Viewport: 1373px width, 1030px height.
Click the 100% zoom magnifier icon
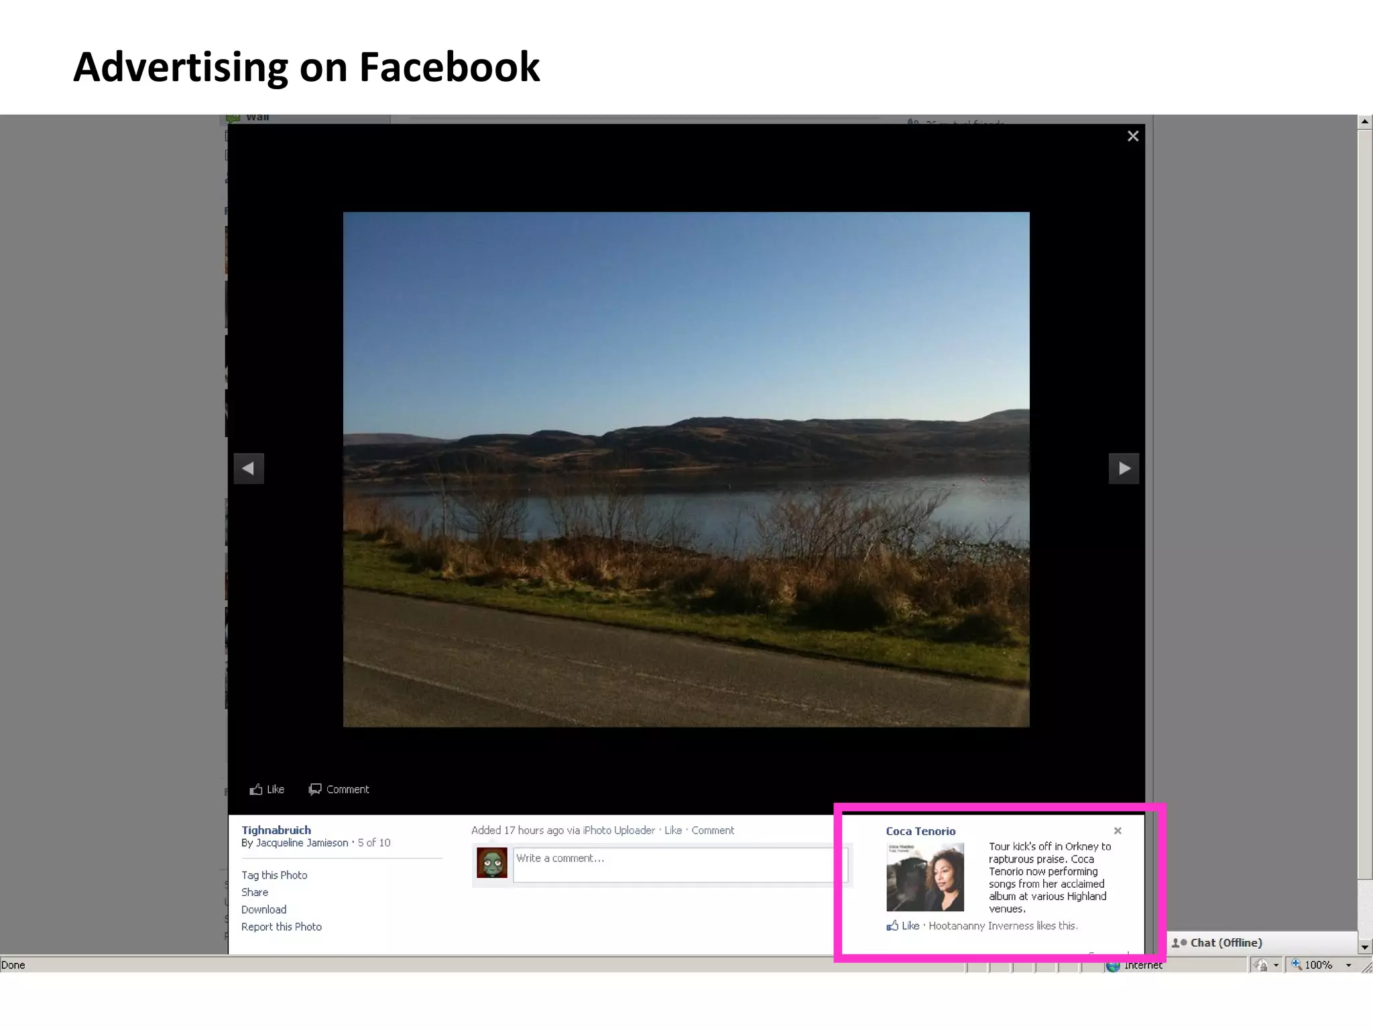1297,965
